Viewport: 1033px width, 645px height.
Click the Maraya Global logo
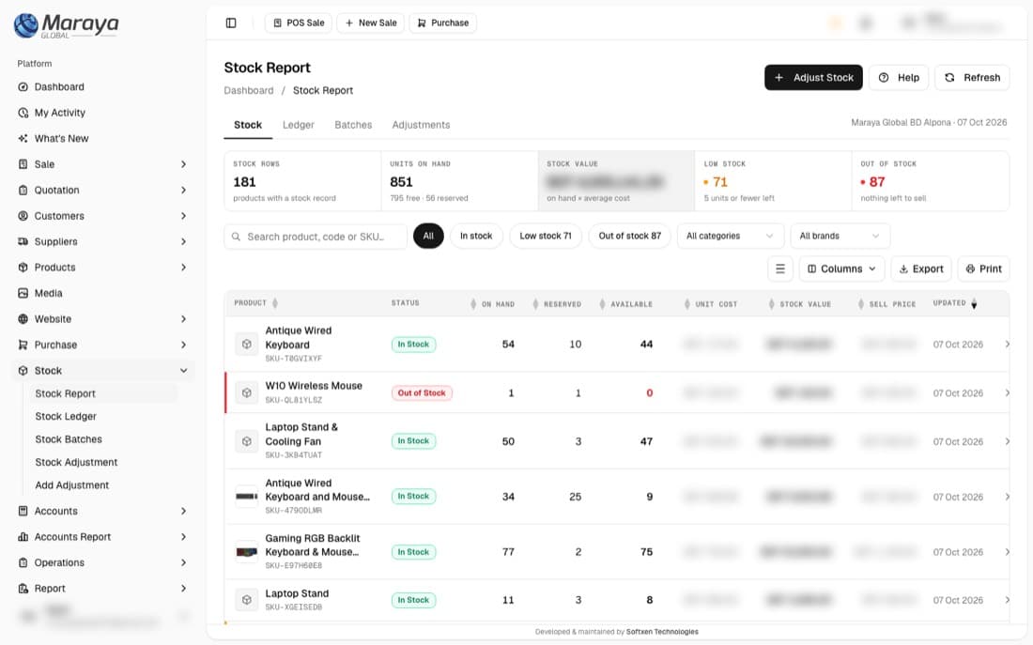[66, 25]
